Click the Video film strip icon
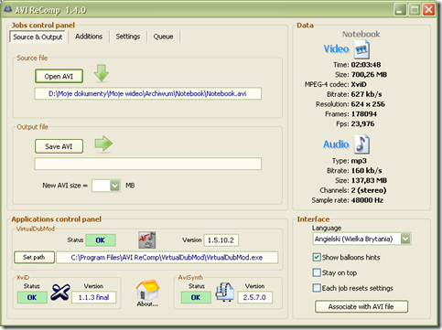 pyautogui.click(x=361, y=49)
